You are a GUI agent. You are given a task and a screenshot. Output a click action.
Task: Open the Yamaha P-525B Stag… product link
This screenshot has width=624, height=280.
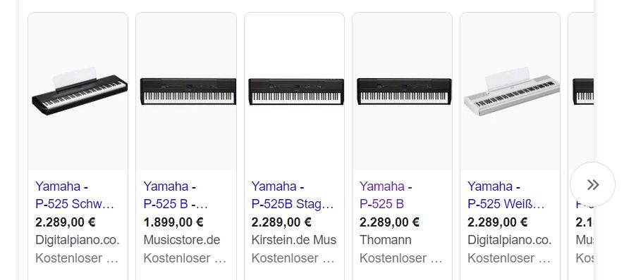(x=293, y=195)
